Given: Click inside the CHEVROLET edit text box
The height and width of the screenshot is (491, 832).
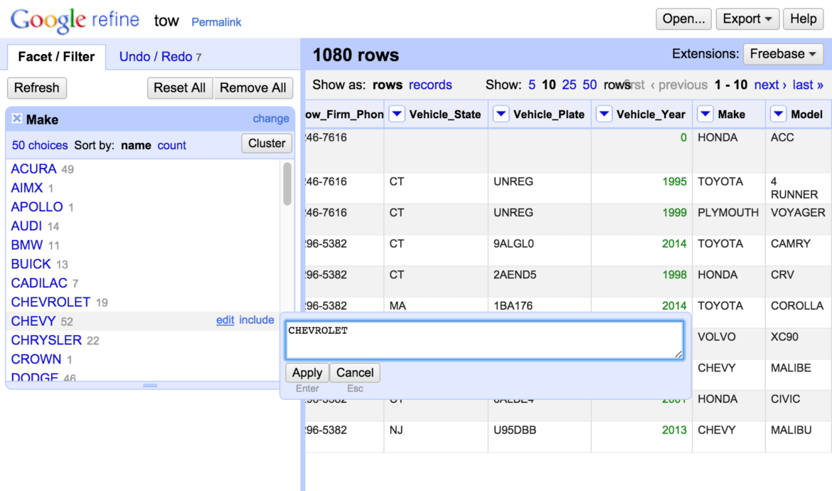Looking at the screenshot, I should [484, 339].
